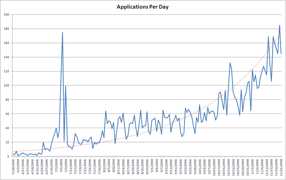Select the highest November peak near 185
This screenshot has width=286, height=180.
tap(280, 25)
